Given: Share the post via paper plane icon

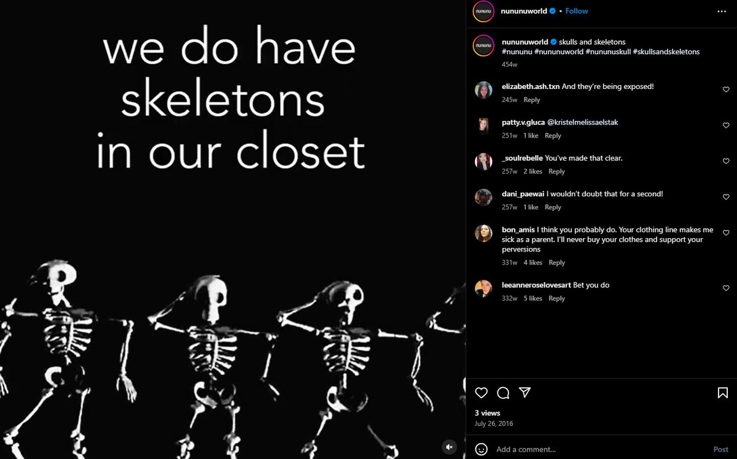Looking at the screenshot, I should click(x=524, y=393).
